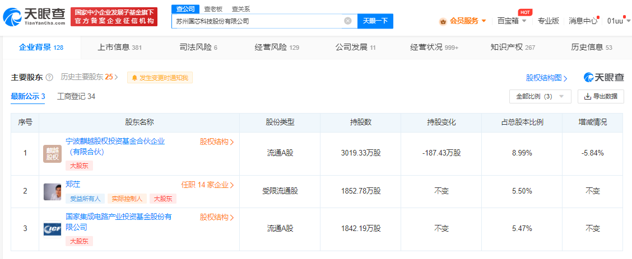632x259 pixels.
Task: Click the help icon next to 主要股东
Action: pos(49,77)
